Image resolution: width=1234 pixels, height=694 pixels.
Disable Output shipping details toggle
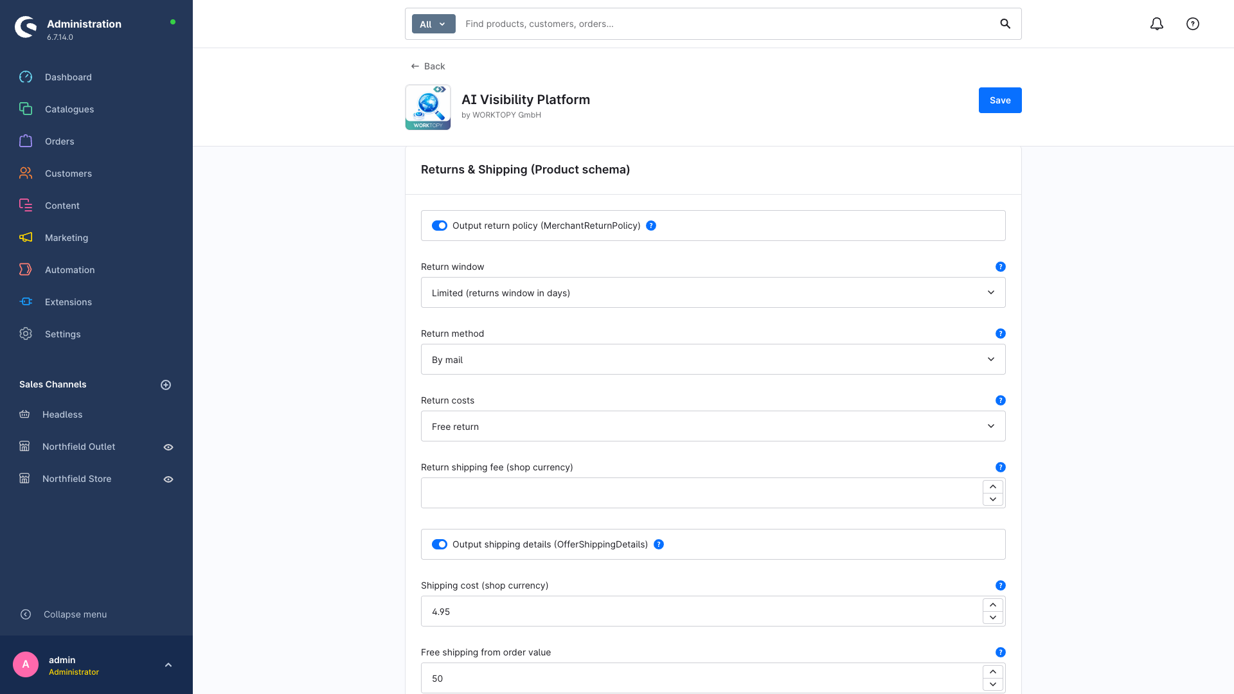tap(440, 544)
